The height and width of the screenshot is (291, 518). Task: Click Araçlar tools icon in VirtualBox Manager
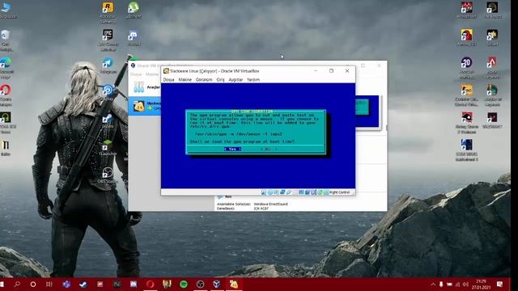(139, 87)
